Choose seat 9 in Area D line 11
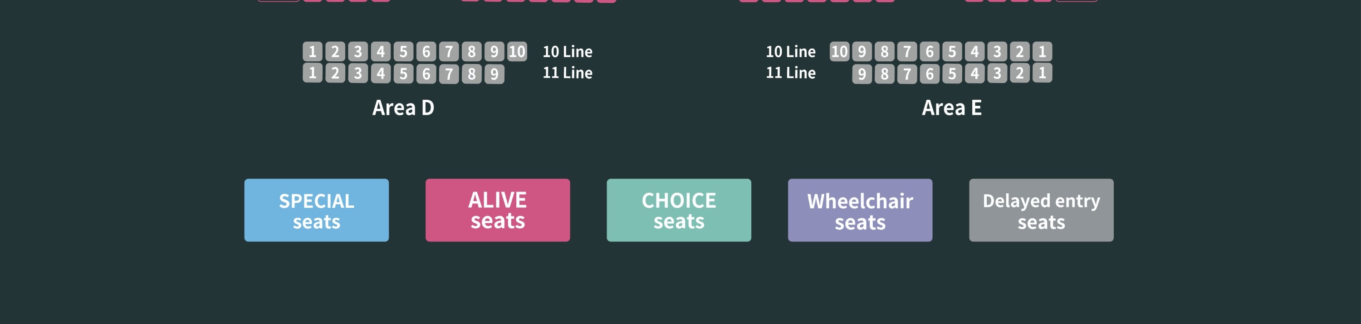The width and height of the screenshot is (1361, 324). click(x=494, y=73)
